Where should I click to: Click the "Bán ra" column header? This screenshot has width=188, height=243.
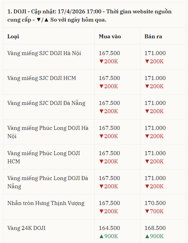[x=153, y=36]
